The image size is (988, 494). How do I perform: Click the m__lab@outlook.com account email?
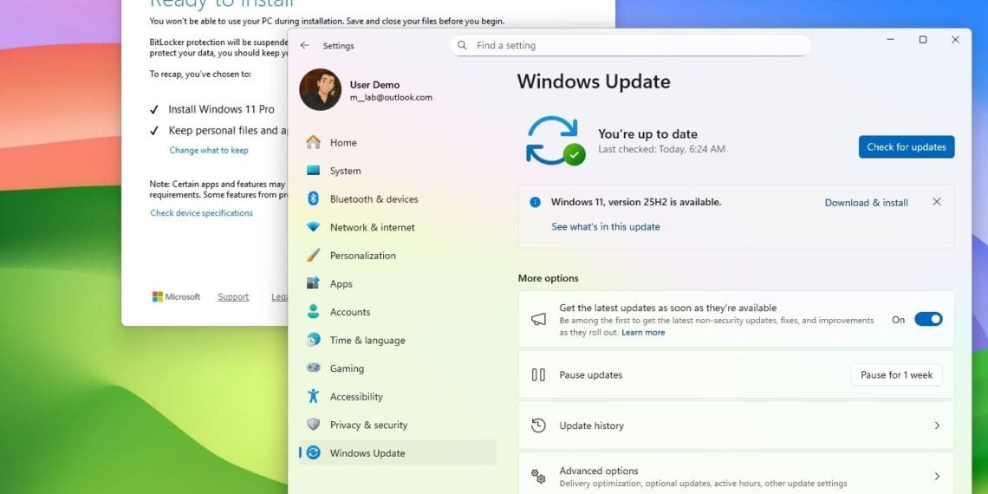(x=391, y=98)
